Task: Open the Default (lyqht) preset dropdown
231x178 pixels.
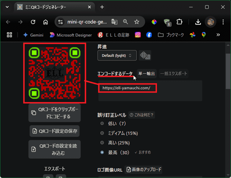Action: 117,55
